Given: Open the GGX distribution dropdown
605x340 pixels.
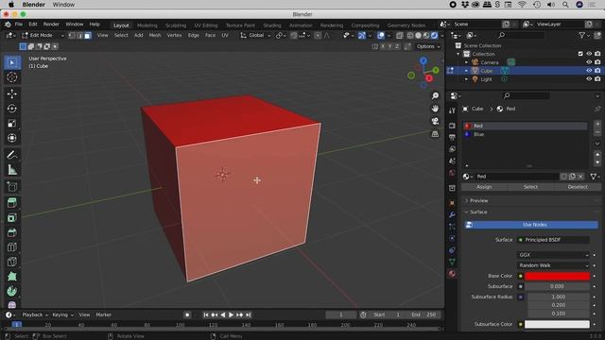Looking at the screenshot, I should click(553, 255).
